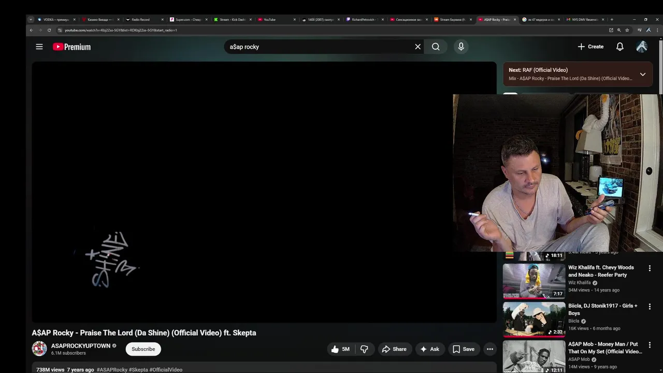The image size is (663, 373).
Task: Click the #OfficialVideo hashtag
Action: (x=166, y=370)
